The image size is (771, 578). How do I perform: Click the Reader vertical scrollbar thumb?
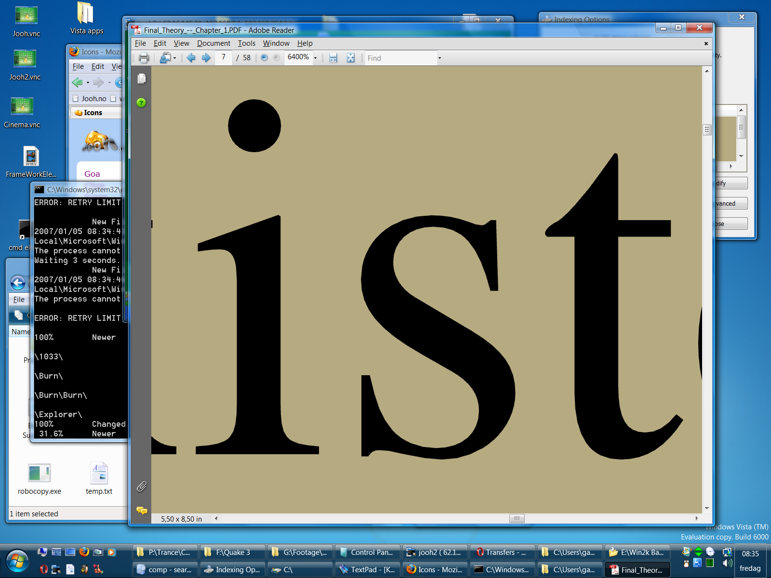(x=707, y=130)
